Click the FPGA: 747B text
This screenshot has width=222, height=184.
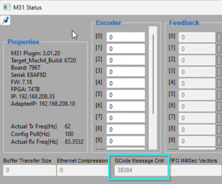click(25, 89)
